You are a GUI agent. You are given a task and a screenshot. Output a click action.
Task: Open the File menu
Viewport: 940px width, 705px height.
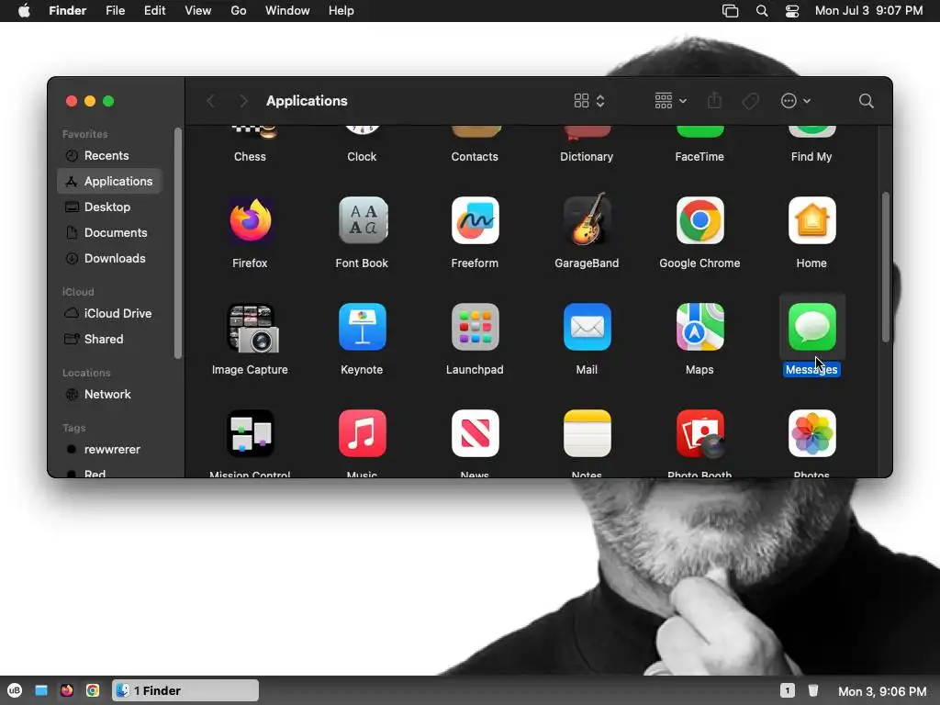pos(115,11)
